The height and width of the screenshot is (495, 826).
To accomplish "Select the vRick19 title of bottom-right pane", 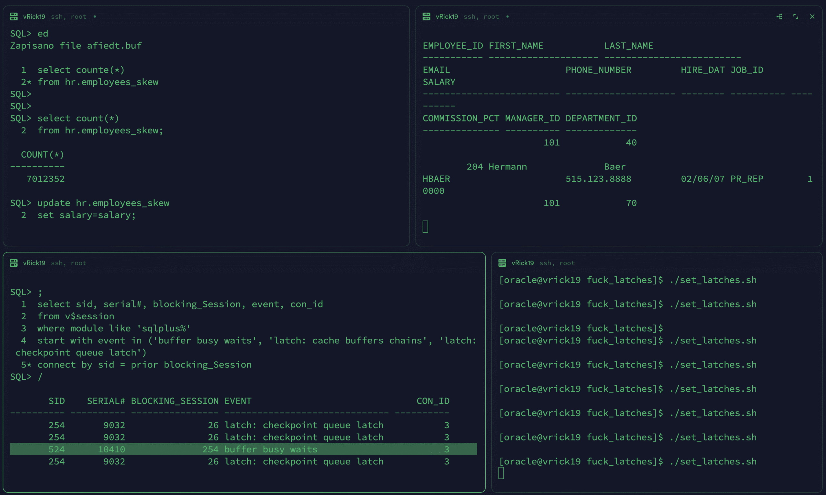I will coord(522,263).
